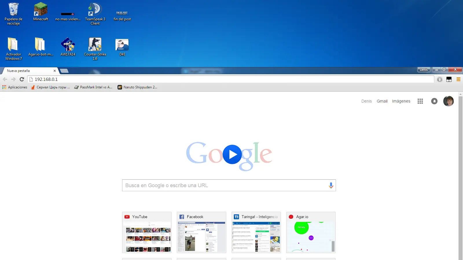
Task: Reload the page with the refresh icon
Action: (x=22, y=79)
